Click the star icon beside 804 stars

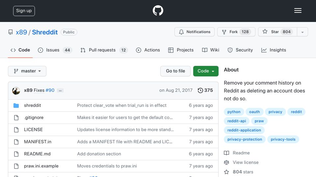[x=226, y=172]
